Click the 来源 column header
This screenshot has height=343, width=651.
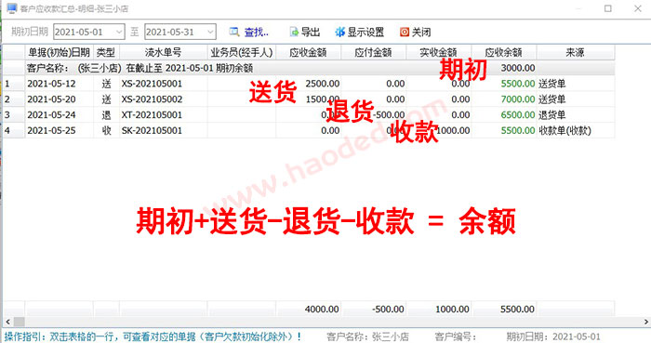[x=575, y=52]
